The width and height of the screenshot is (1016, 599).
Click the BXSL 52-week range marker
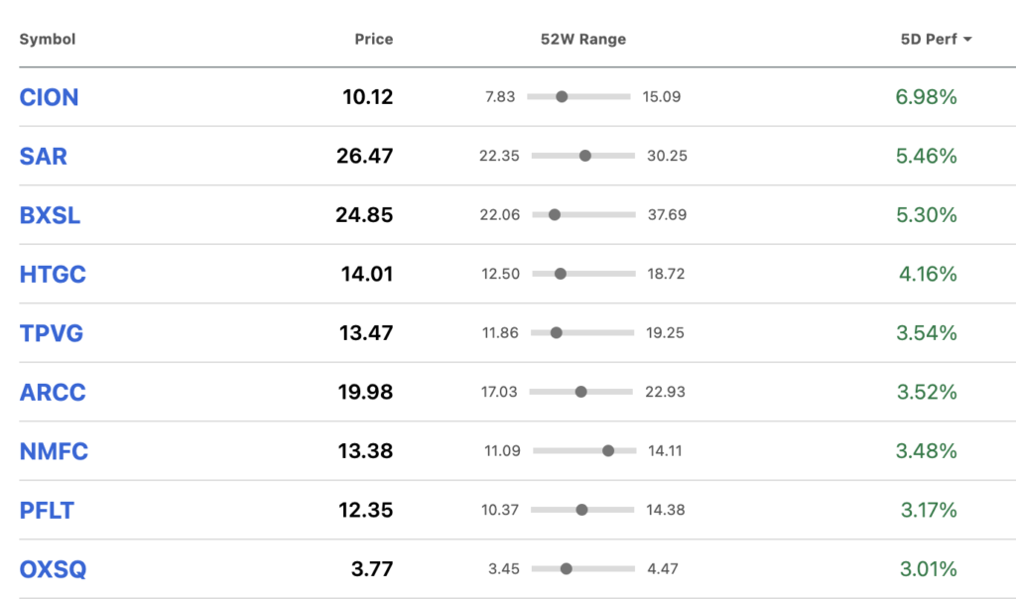click(554, 214)
